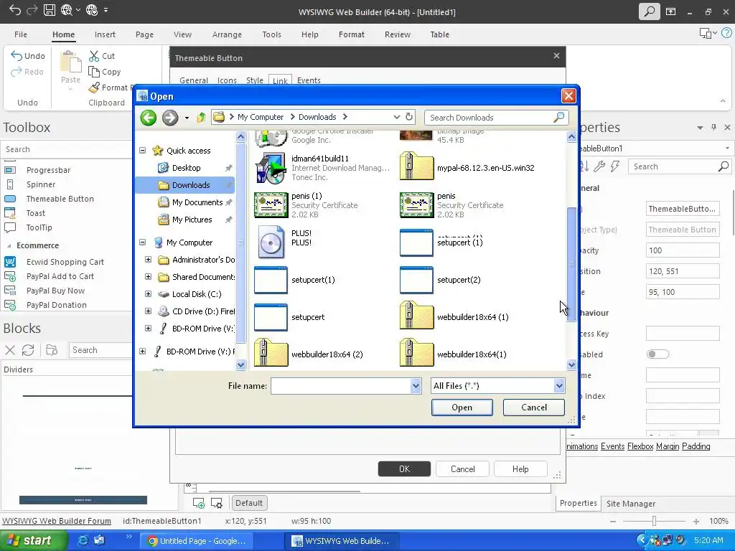Click the forward arrow in Open dialog

coord(170,117)
